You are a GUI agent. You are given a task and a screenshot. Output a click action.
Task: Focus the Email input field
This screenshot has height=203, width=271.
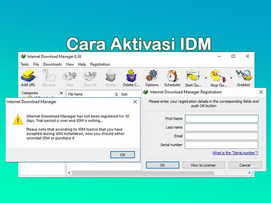pyautogui.click(x=221, y=136)
